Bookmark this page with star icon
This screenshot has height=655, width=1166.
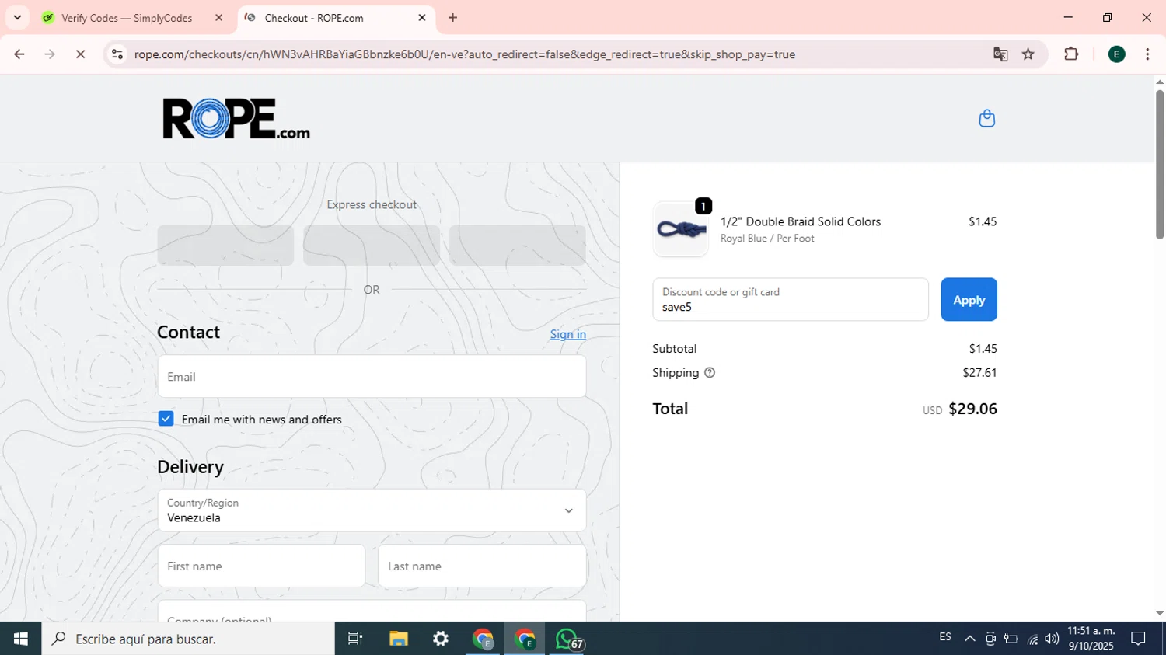pyautogui.click(x=1028, y=54)
